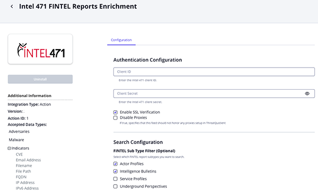Select Malware in accepted data types
The image size is (318, 192).
(x=16, y=140)
